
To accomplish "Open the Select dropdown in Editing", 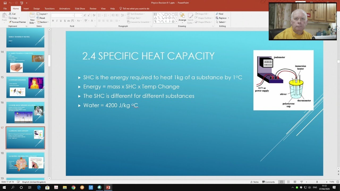I will (x=221, y=22).
